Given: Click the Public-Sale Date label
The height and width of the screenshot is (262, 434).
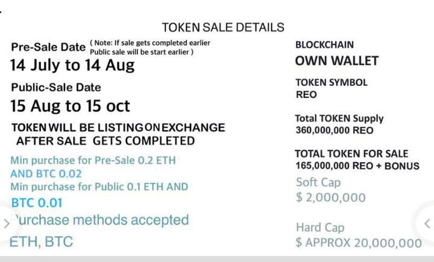Looking at the screenshot, I should pos(56,87).
